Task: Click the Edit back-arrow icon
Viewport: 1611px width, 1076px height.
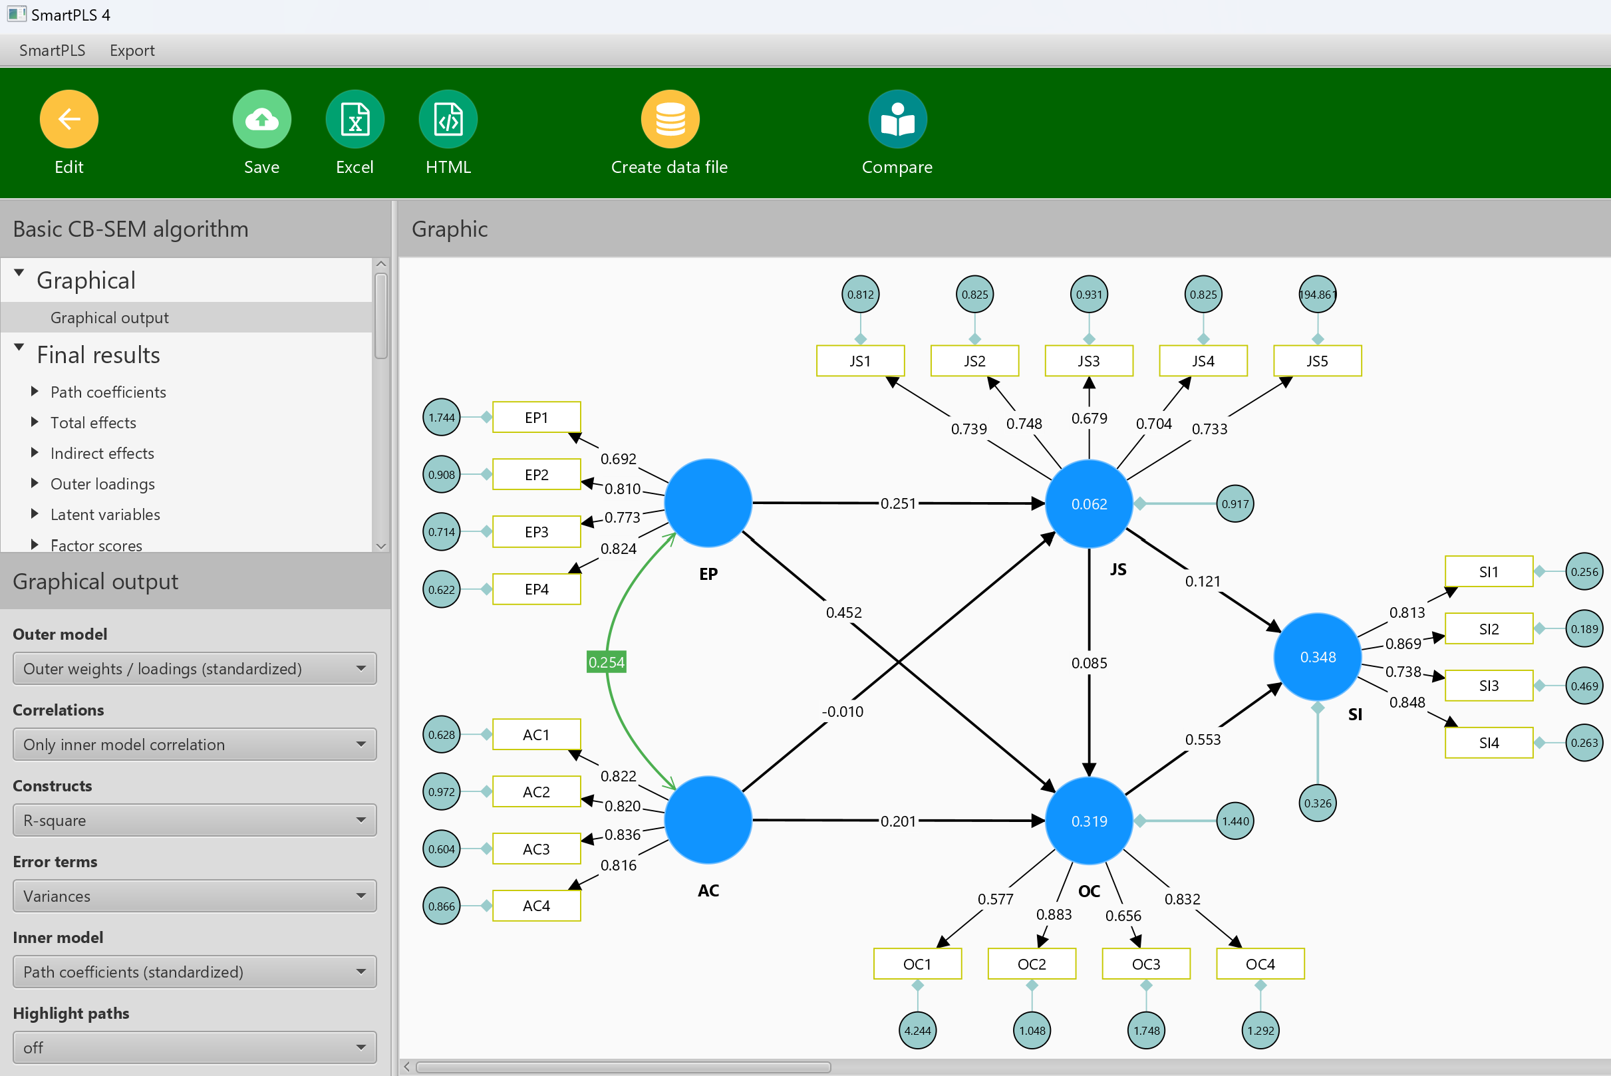Action: pyautogui.click(x=69, y=120)
